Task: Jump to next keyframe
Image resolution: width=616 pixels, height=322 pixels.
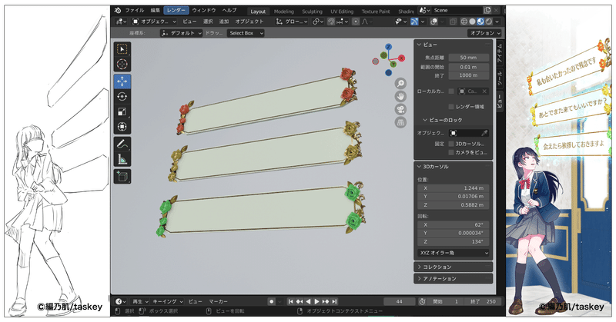Action: pos(326,301)
